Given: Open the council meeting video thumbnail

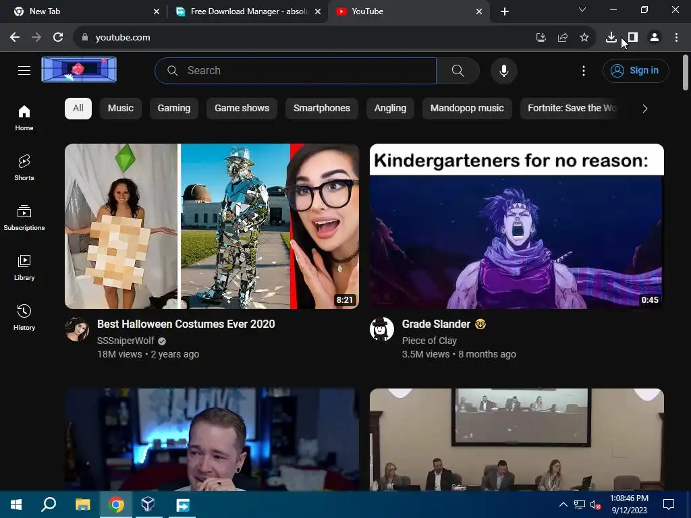Looking at the screenshot, I should tap(516, 439).
